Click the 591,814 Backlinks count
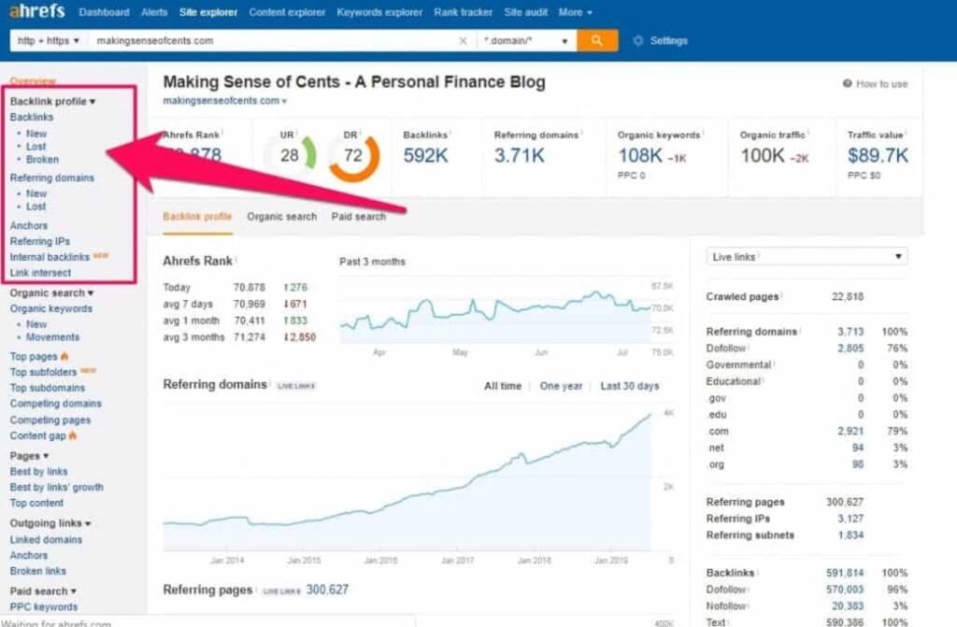Screen dimensions: 957x627 tap(845, 573)
